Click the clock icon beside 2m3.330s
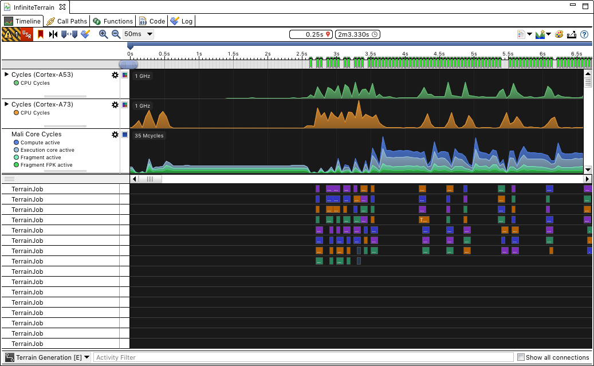The width and height of the screenshot is (594, 366). click(375, 34)
